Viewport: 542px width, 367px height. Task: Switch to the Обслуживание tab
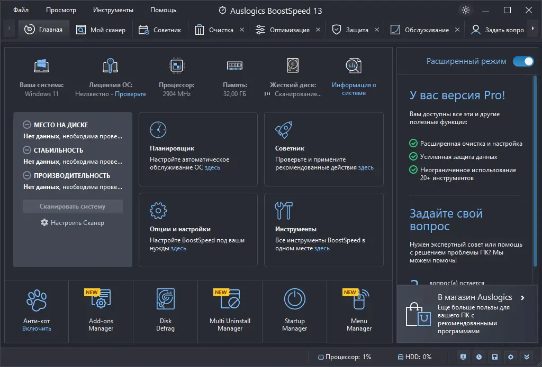click(420, 30)
